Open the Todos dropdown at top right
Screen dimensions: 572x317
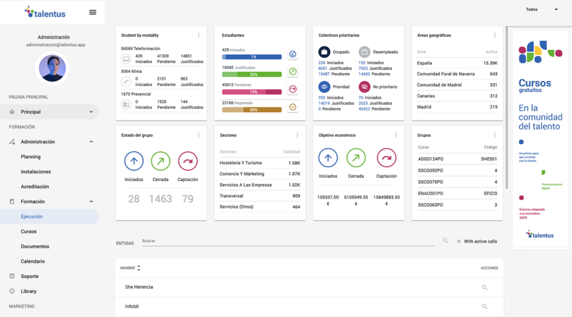(x=541, y=9)
